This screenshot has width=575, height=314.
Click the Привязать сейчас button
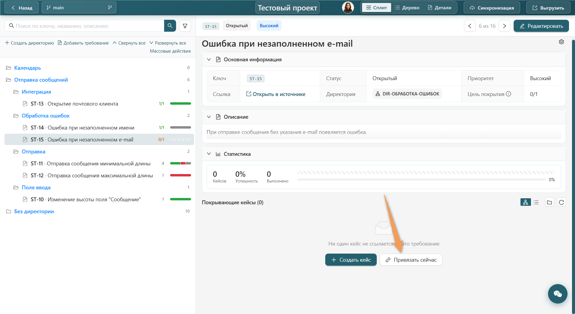(x=411, y=260)
